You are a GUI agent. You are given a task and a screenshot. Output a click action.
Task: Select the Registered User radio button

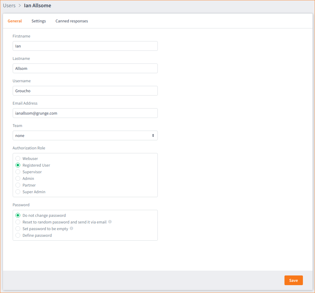coord(18,165)
